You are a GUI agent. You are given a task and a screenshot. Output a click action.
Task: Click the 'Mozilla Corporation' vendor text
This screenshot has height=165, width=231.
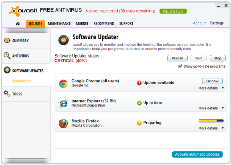click(x=86, y=125)
